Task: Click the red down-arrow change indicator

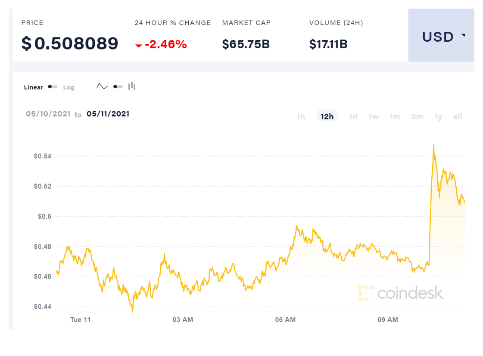Action: [138, 45]
